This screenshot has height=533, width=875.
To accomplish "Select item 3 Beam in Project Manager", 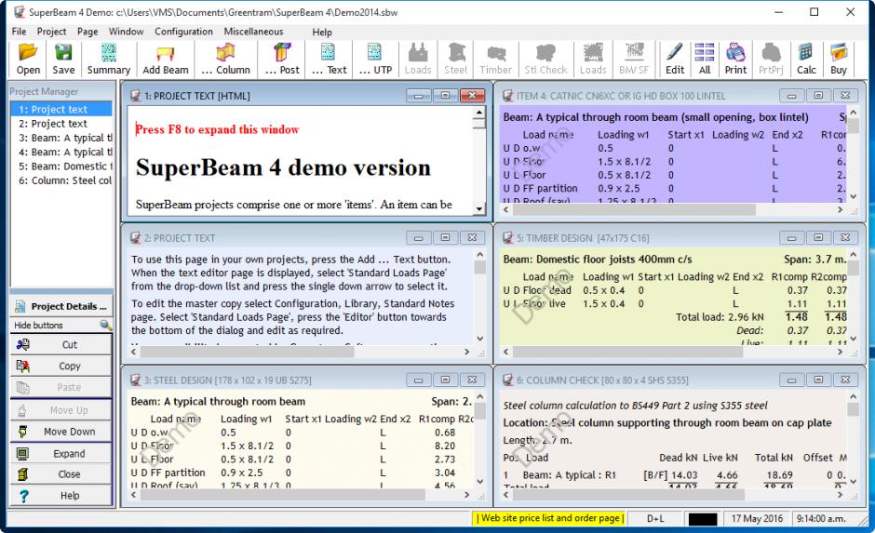I will 61,138.
